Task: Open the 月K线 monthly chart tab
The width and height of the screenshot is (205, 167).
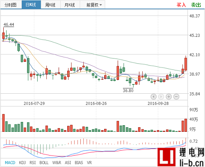Action: pyautogui.click(x=70, y=5)
